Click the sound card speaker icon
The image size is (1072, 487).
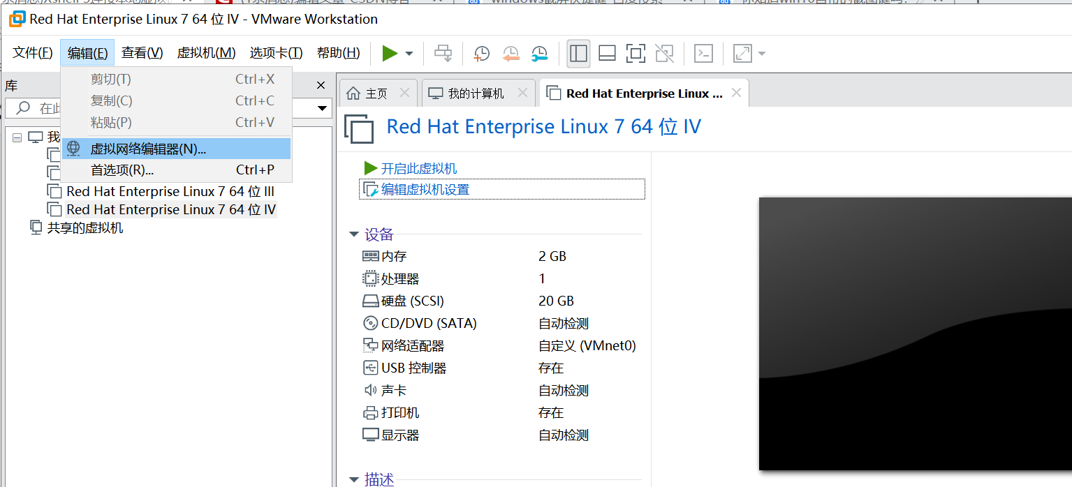370,390
